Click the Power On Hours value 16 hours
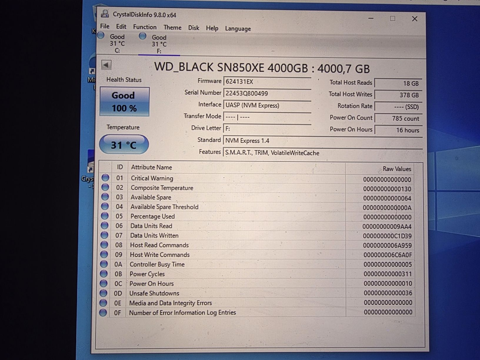 pos(398,130)
